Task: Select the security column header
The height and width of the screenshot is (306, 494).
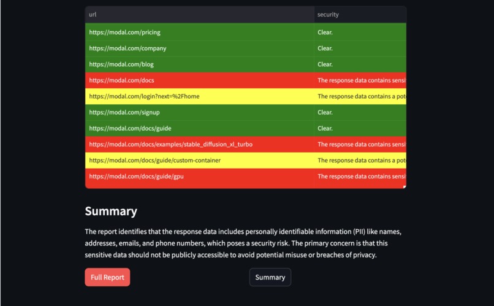Action: pos(360,15)
